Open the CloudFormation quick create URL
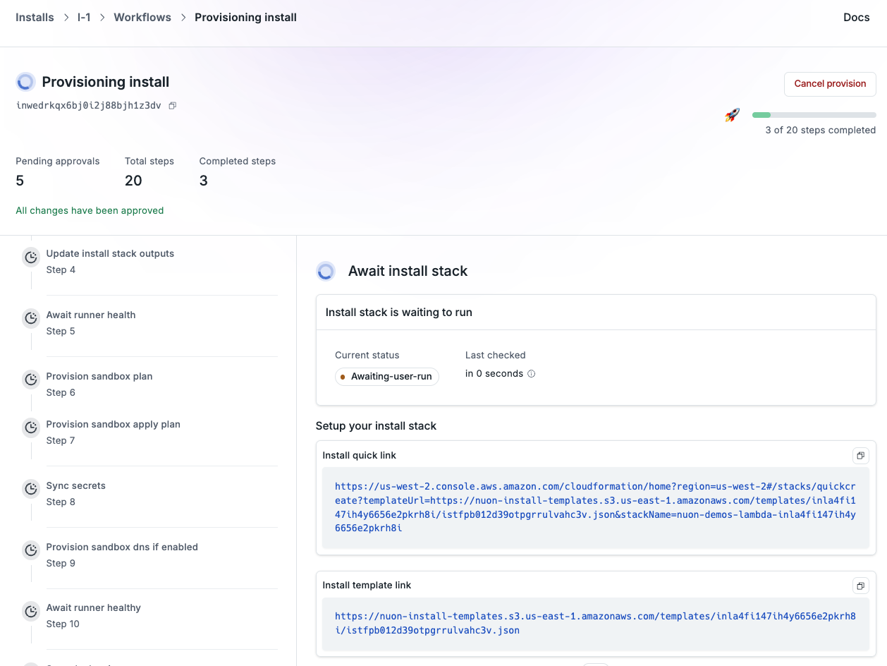 pos(595,507)
